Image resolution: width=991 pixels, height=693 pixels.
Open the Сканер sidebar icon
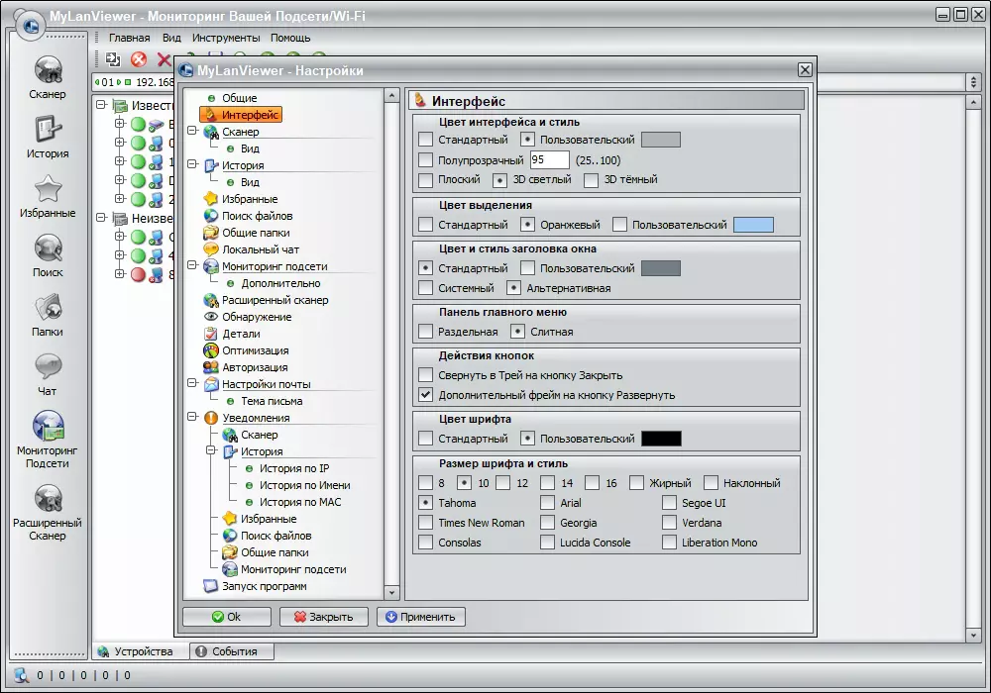click(x=48, y=69)
